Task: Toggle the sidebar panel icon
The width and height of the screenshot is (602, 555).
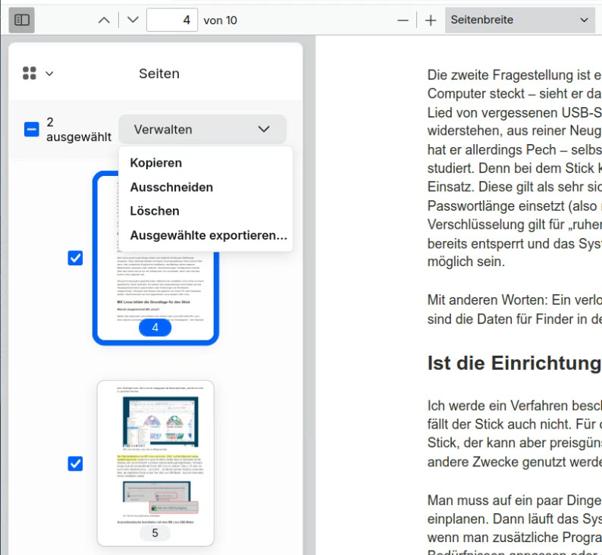Action: (x=22, y=20)
